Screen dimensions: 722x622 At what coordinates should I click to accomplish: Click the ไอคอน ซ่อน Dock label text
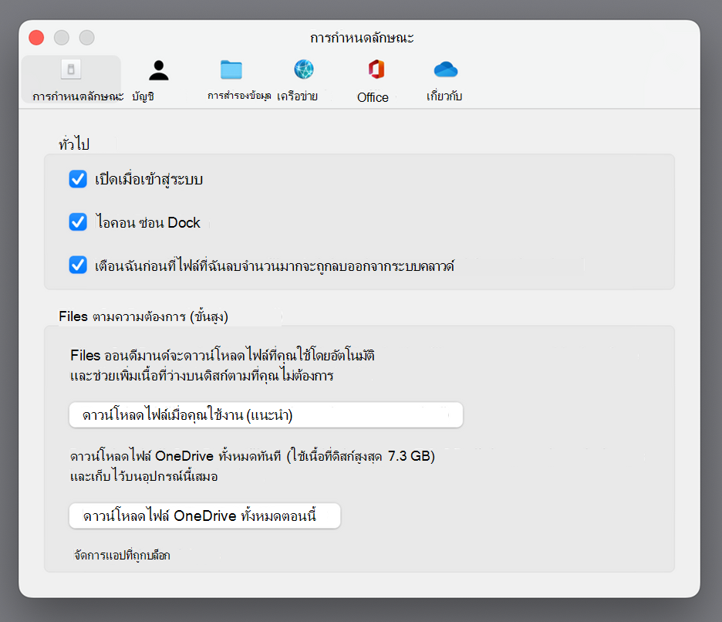(x=148, y=222)
